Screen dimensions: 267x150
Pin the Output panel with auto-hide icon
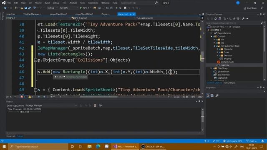[x=199, y=101]
